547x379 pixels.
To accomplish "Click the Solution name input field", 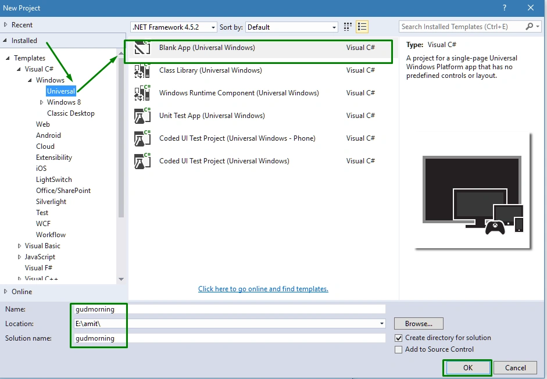I will click(230, 338).
